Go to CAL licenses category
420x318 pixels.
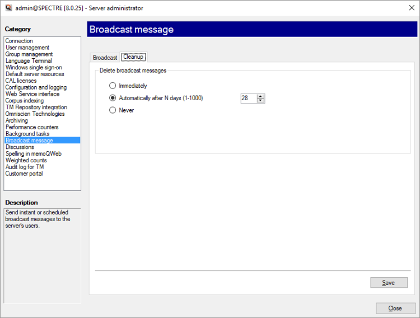(x=21, y=81)
